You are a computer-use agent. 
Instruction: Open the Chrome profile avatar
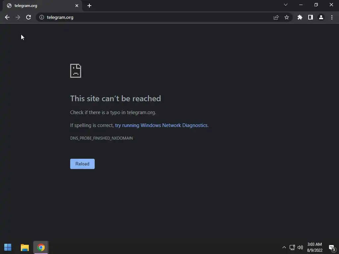click(x=321, y=17)
